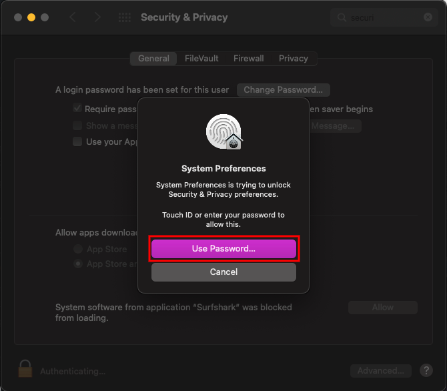Click the search magnifying glass icon
The width and height of the screenshot is (447, 391).
[x=342, y=17]
